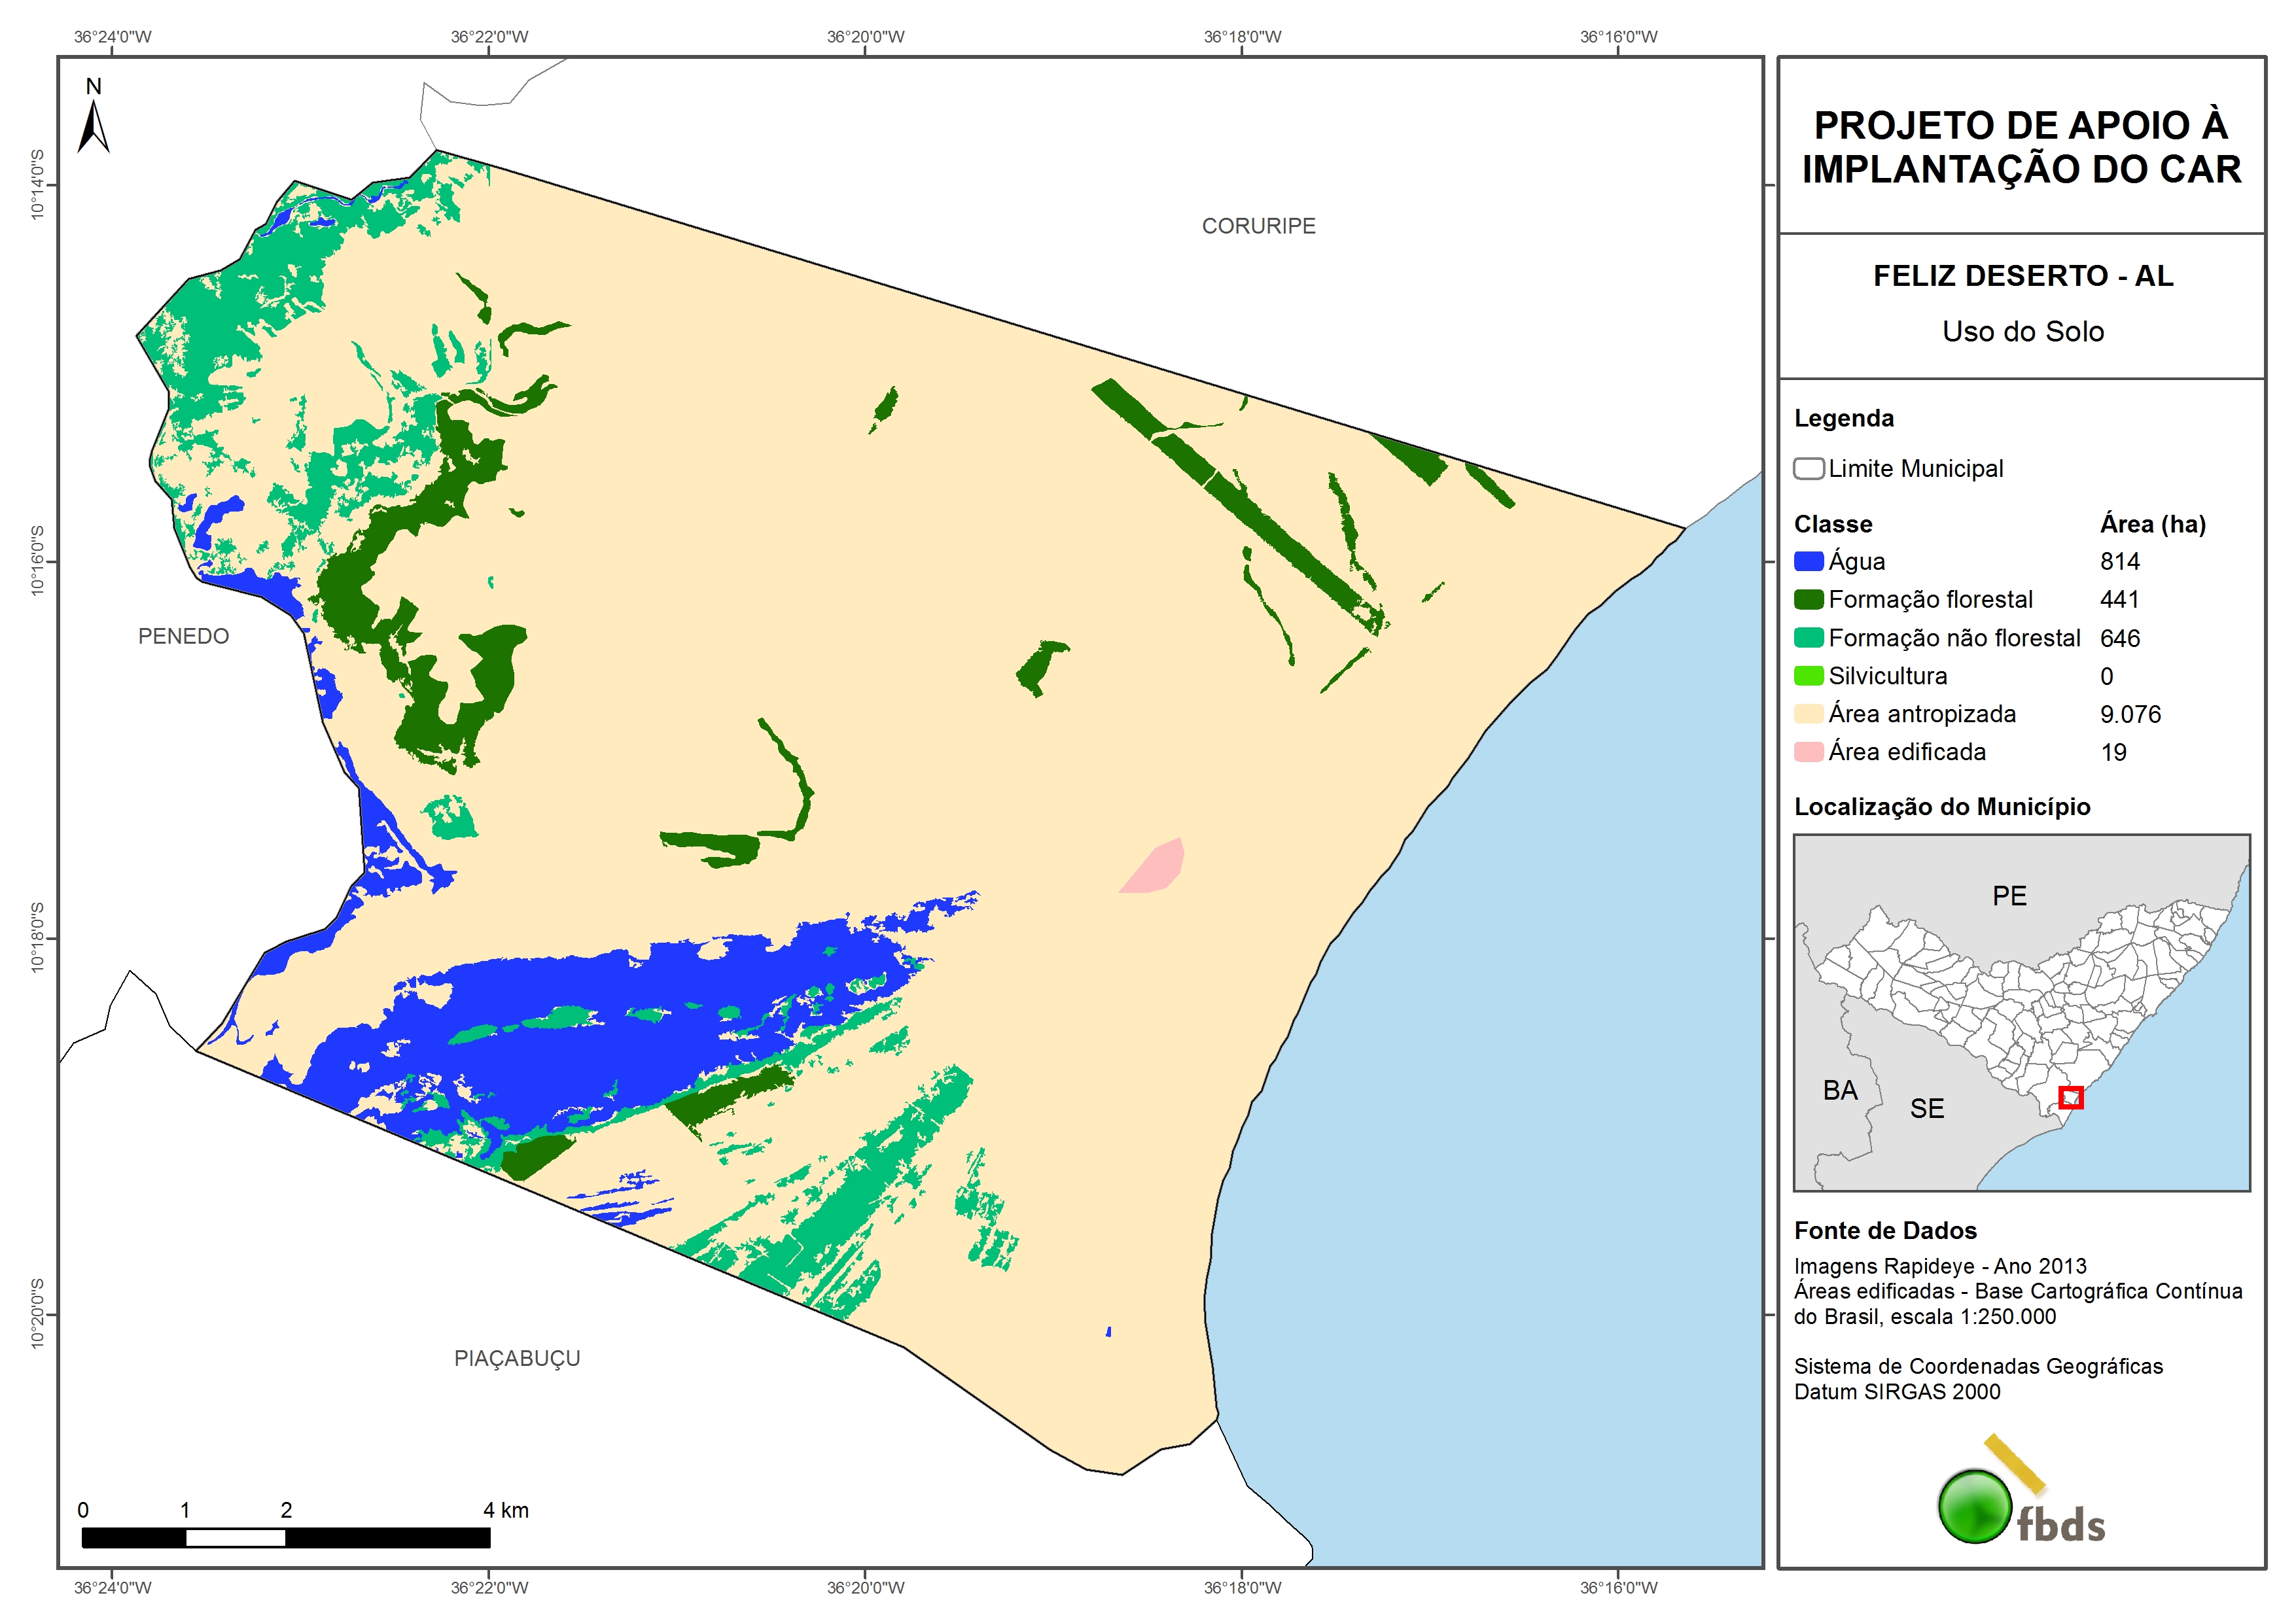Viewport: 2296px width, 1623px height.
Task: Click the Área edificada pink swatch
Action: coord(1808,751)
